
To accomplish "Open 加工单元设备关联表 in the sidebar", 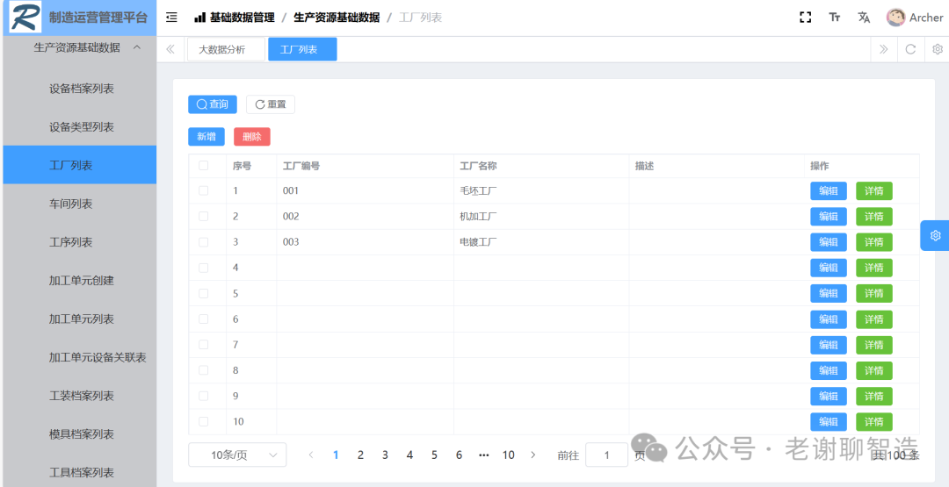I will (x=80, y=357).
